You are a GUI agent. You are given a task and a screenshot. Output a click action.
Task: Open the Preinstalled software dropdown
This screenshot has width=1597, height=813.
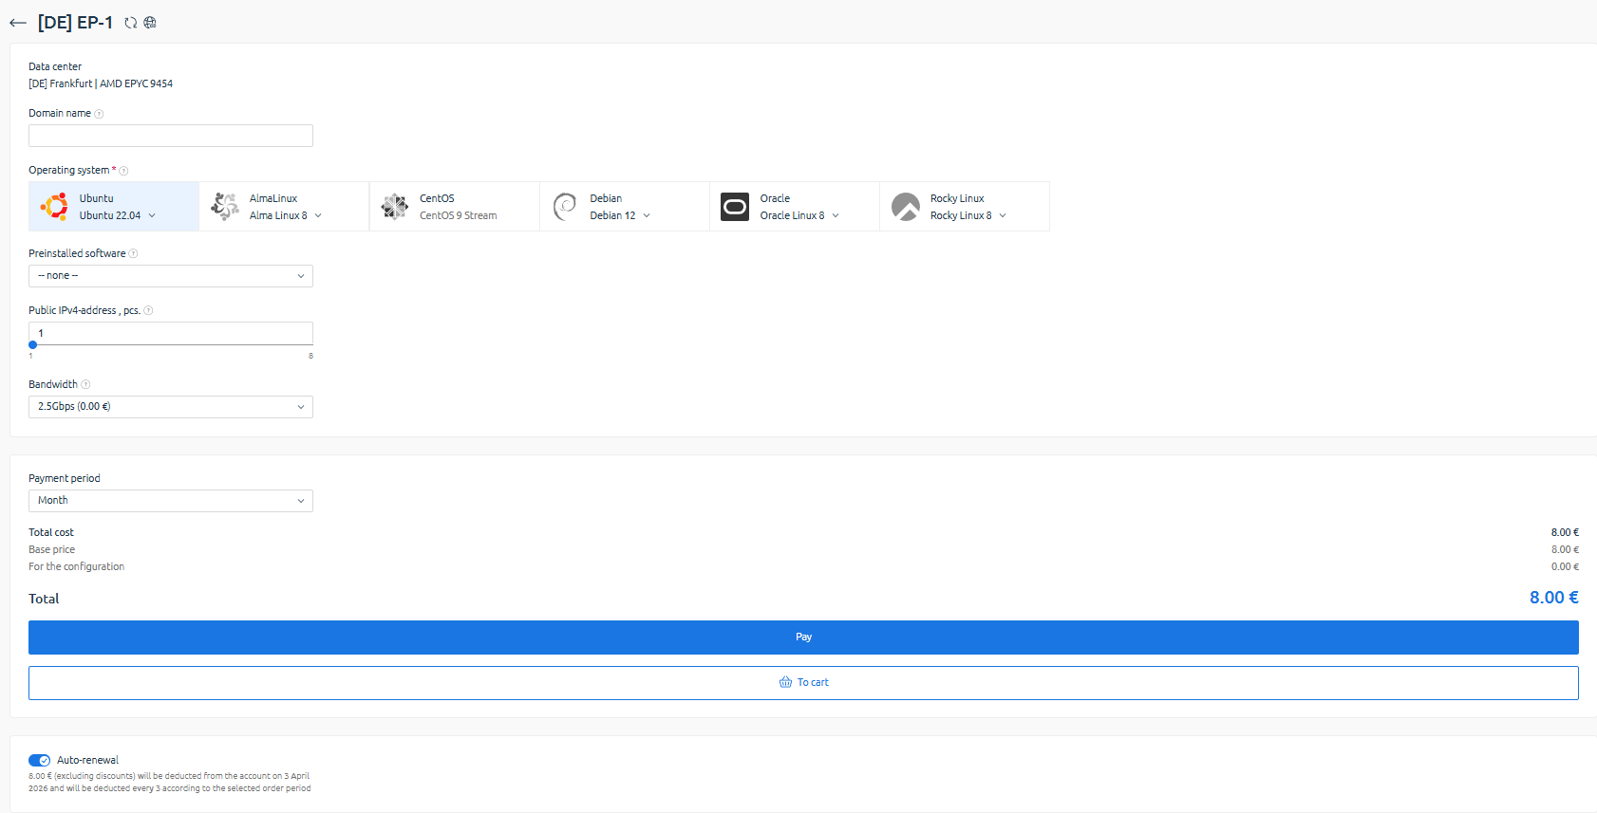(171, 276)
